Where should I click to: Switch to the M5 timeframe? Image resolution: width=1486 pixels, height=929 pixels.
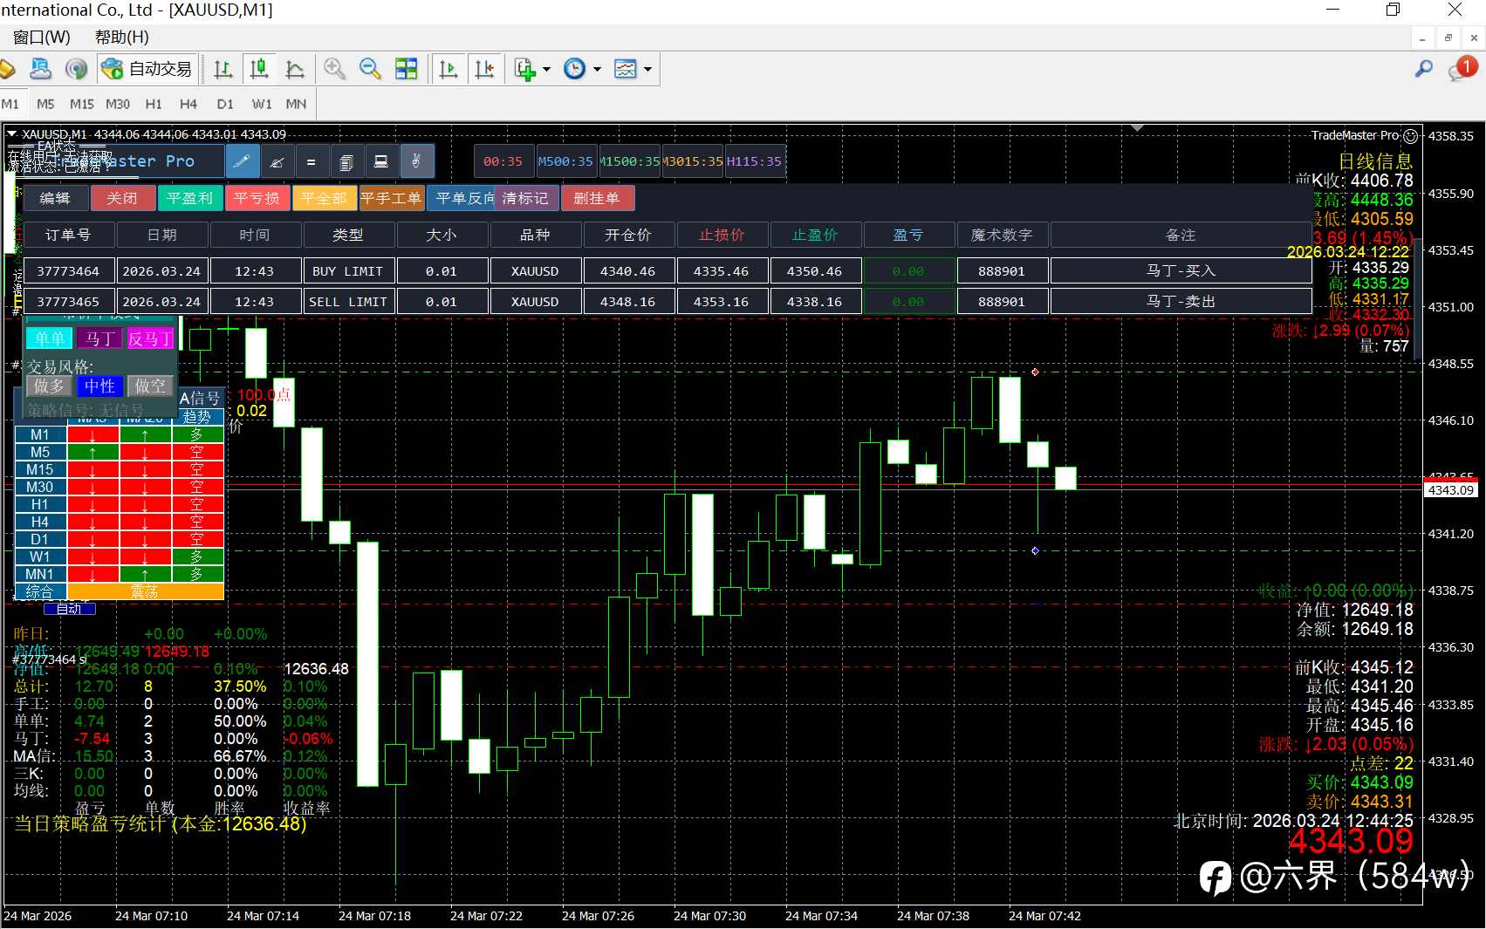point(45,104)
